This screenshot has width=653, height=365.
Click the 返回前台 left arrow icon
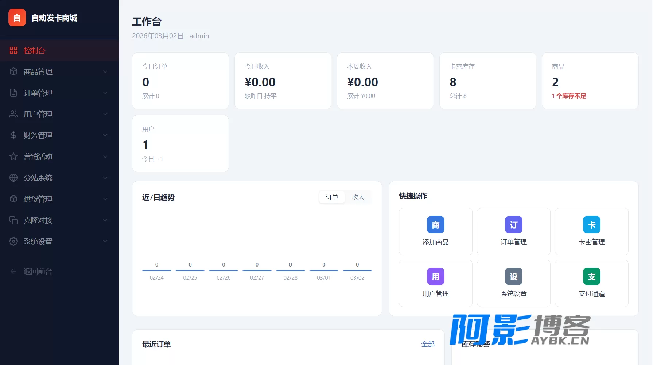pyautogui.click(x=13, y=271)
